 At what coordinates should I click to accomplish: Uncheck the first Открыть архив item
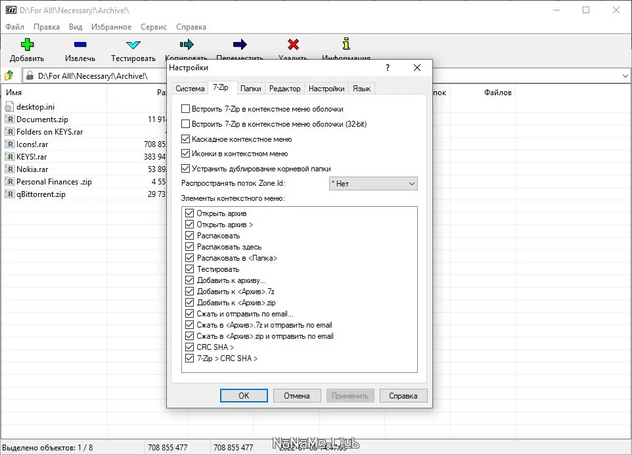pyautogui.click(x=189, y=213)
